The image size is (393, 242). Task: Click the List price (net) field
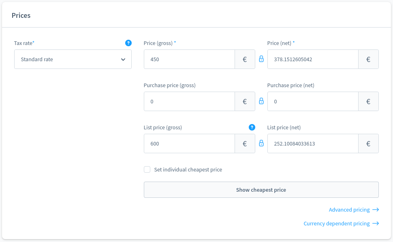313,143
